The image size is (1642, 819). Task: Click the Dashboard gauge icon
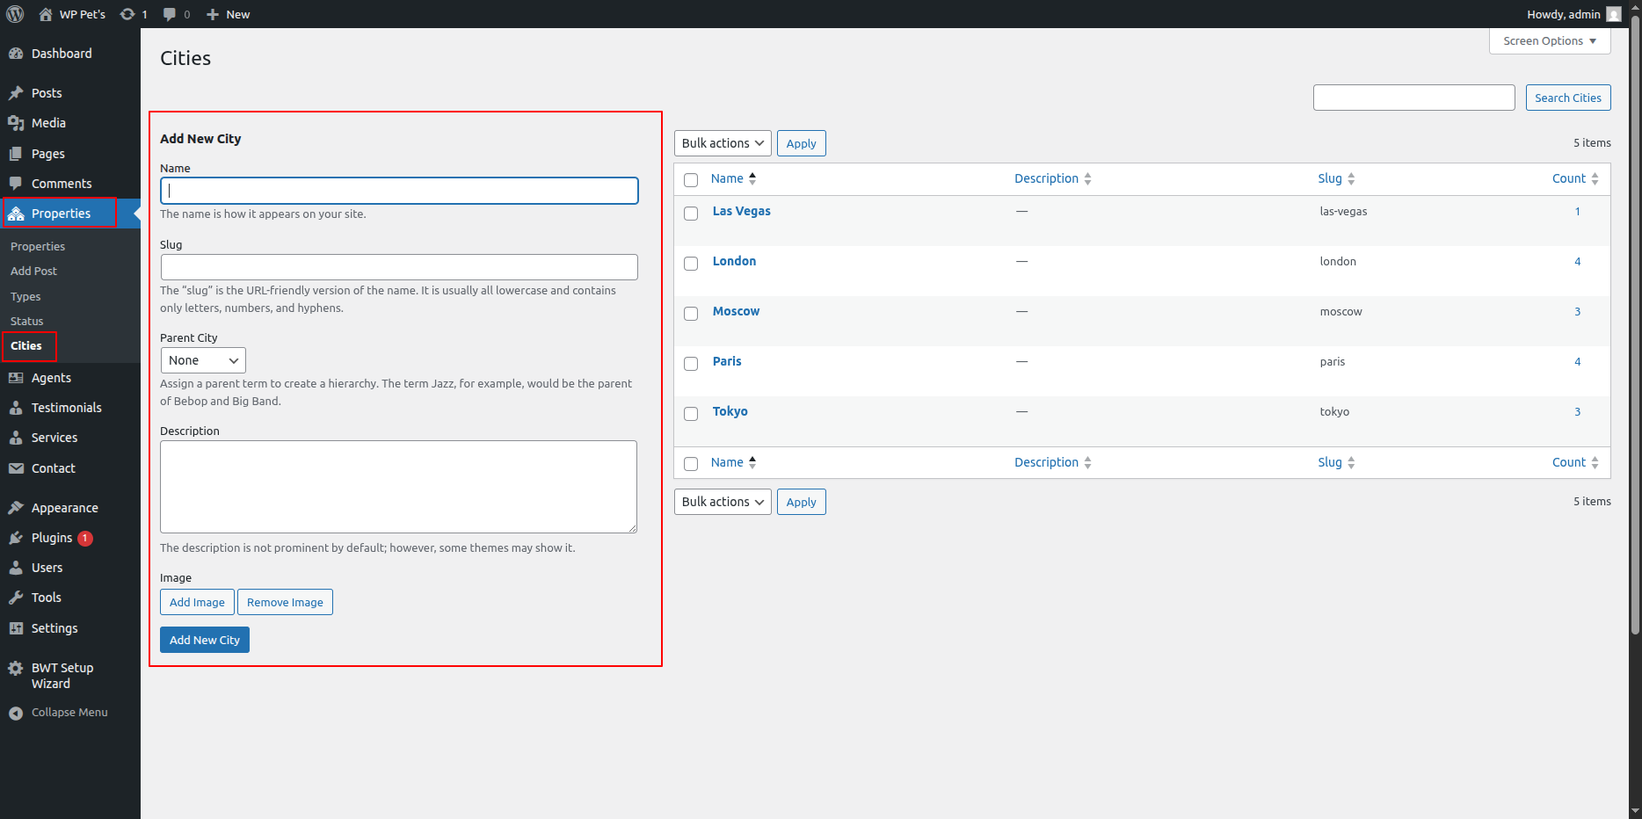click(x=16, y=54)
